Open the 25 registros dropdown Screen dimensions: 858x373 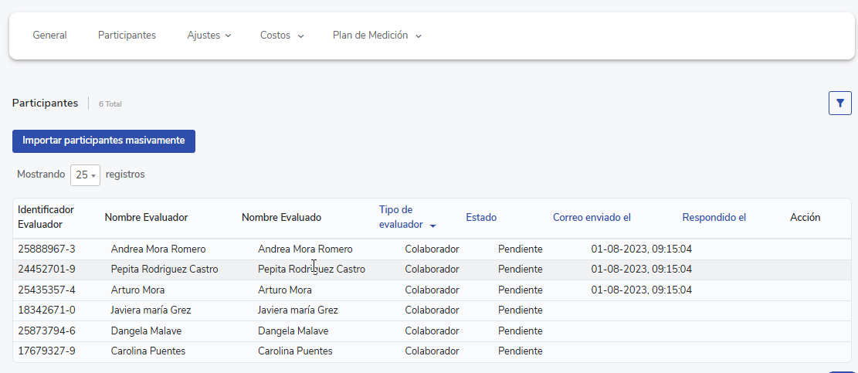click(85, 175)
